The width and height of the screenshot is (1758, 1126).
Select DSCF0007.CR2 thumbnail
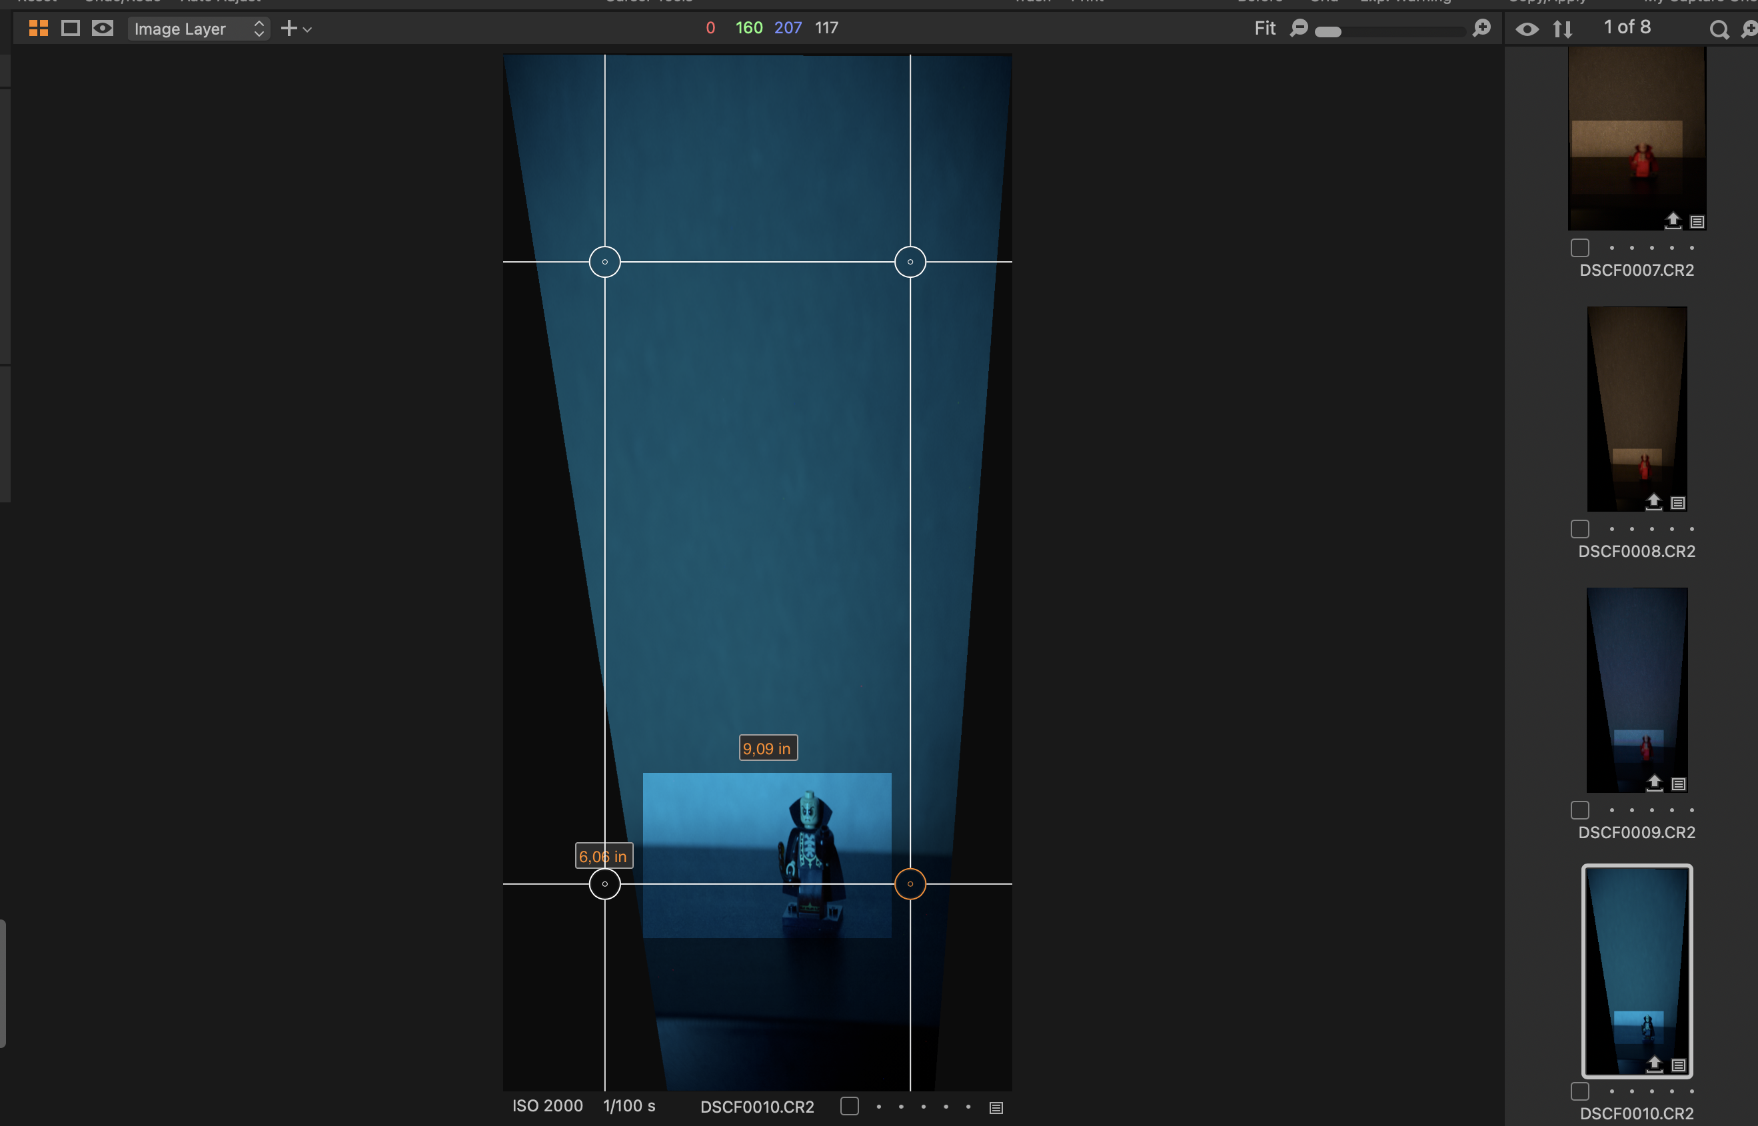tap(1637, 138)
